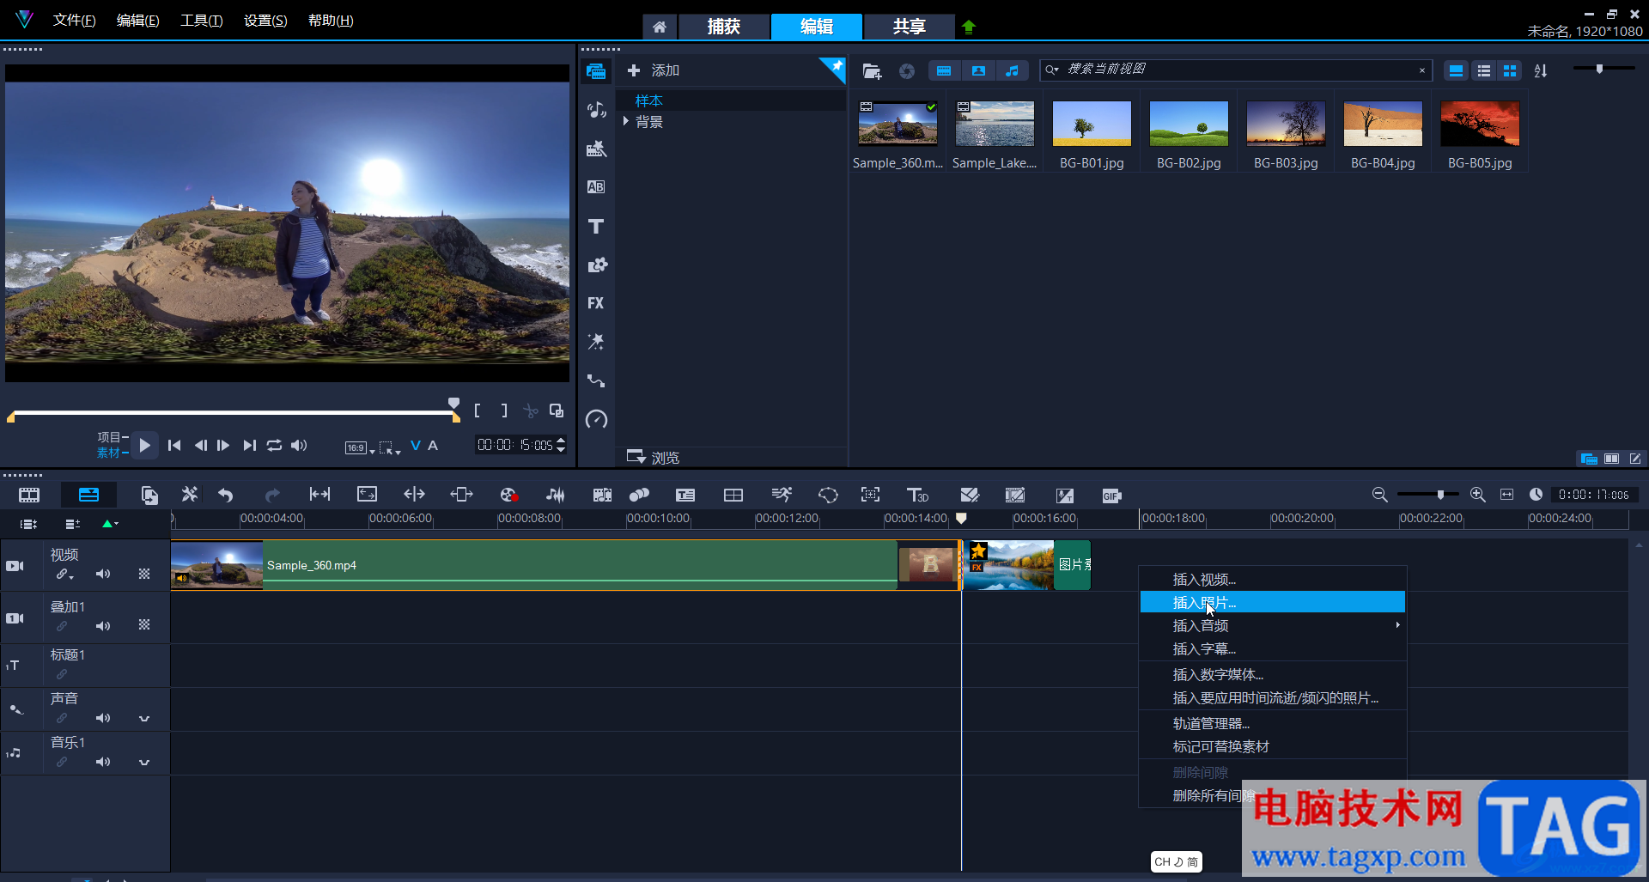
Task: Open the search options magnifier dropdown
Action: [1052, 70]
